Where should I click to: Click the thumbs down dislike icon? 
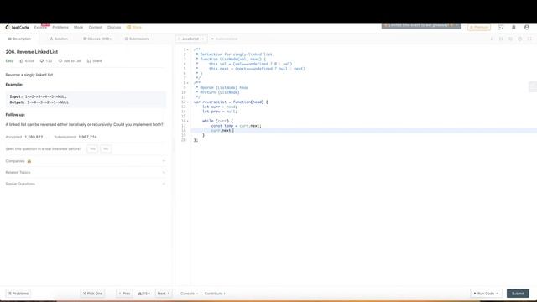pos(42,61)
